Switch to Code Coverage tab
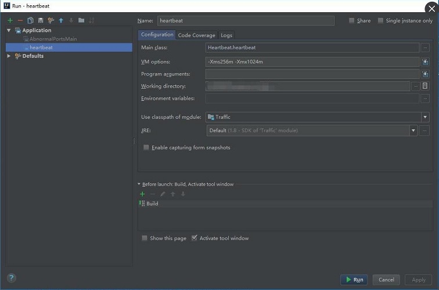This screenshot has height=290, width=439. [x=196, y=35]
